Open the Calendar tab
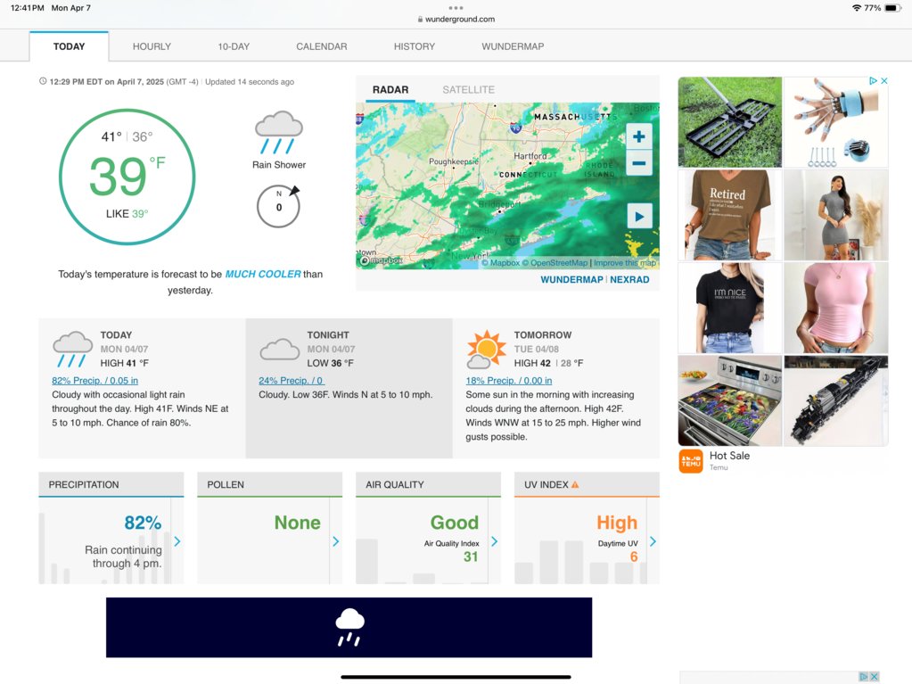This screenshot has width=912, height=684. (322, 46)
